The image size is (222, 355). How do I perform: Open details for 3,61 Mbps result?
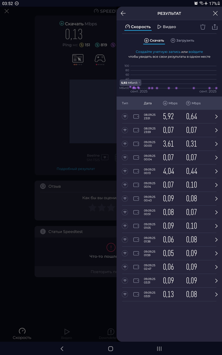(x=216, y=144)
